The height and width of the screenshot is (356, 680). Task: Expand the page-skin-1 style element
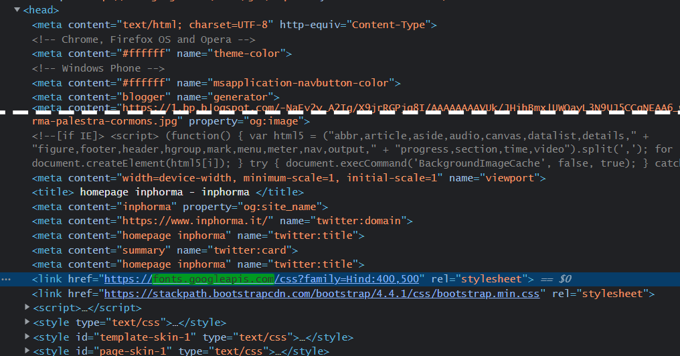pyautogui.click(x=27, y=351)
